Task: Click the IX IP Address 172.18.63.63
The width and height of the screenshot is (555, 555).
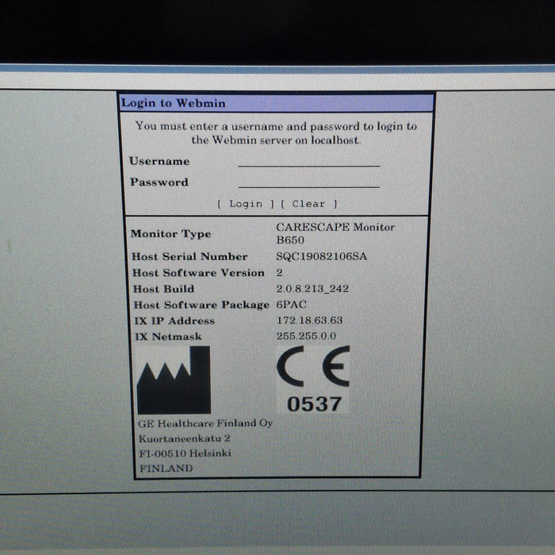Action: point(310,320)
